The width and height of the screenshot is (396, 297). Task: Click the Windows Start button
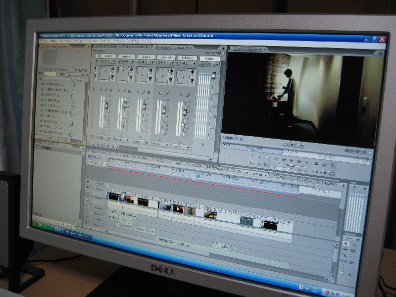click(x=42, y=226)
